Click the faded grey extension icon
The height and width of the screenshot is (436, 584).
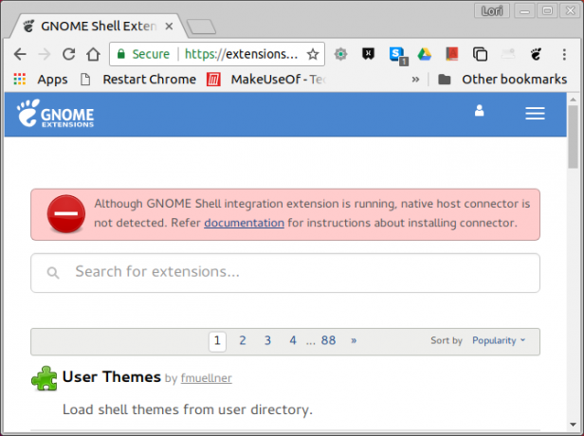click(508, 54)
